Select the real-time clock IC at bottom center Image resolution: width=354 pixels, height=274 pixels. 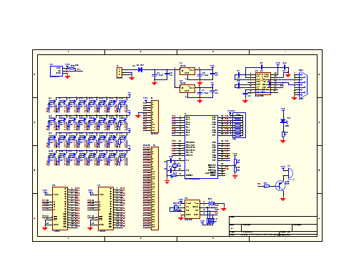pyautogui.click(x=192, y=209)
